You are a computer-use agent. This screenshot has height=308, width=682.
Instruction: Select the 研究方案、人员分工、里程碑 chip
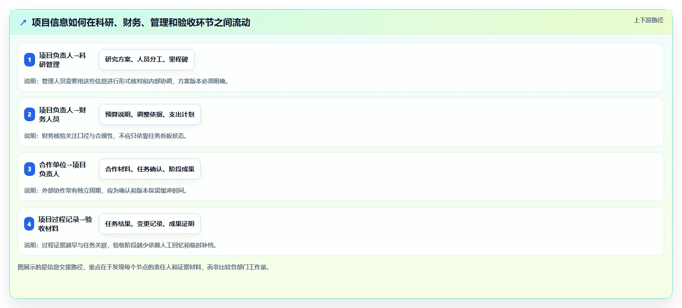coord(147,60)
